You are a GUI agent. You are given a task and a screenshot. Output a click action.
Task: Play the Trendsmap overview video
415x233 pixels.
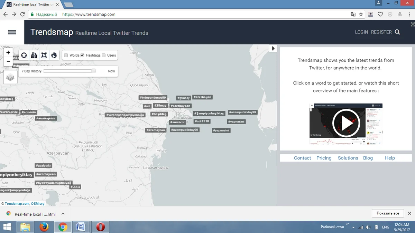tap(346, 123)
